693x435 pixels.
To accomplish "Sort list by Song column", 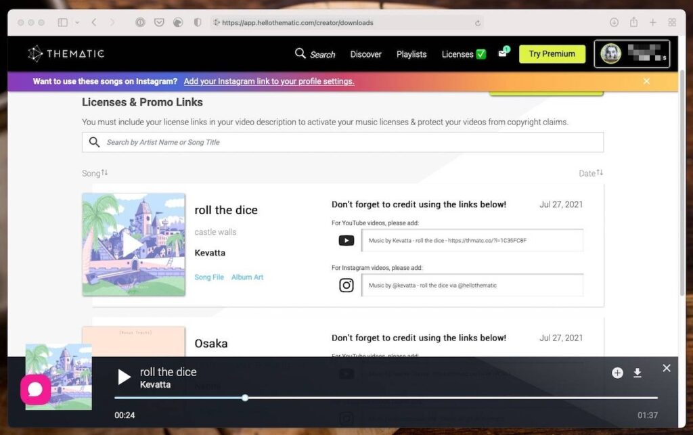I will pyautogui.click(x=95, y=173).
